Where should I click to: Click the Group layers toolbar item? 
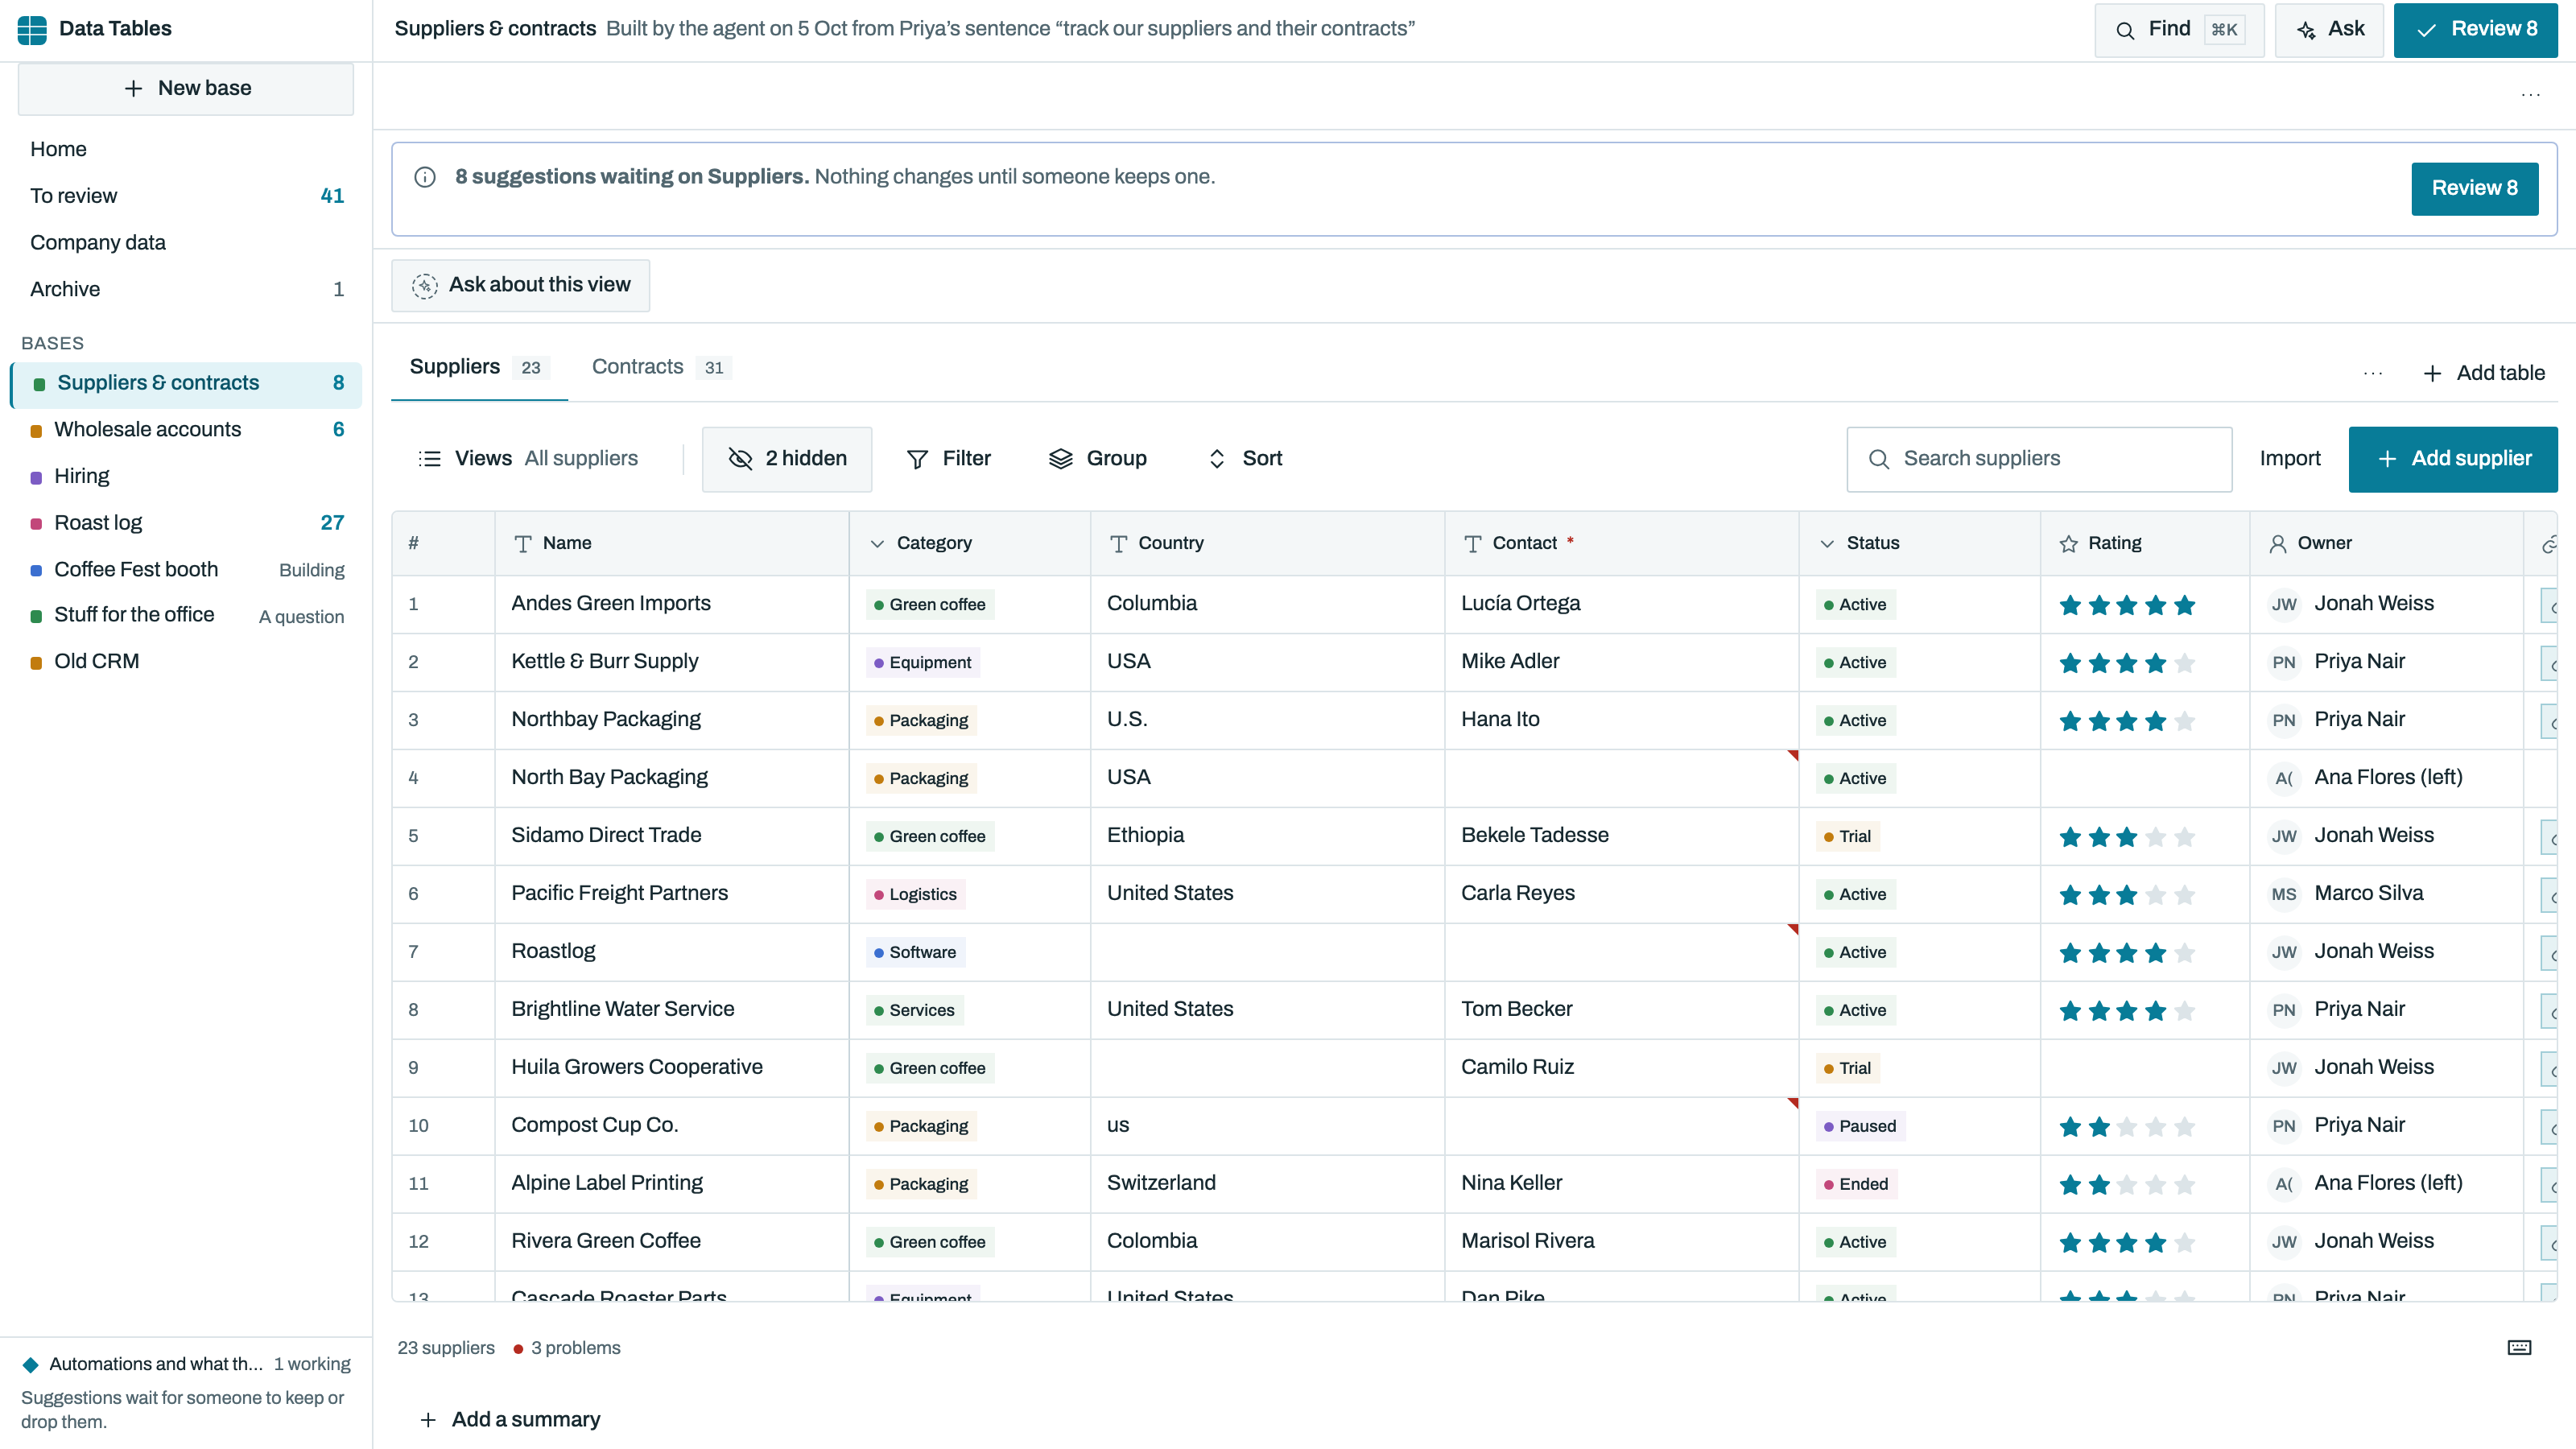point(1098,458)
